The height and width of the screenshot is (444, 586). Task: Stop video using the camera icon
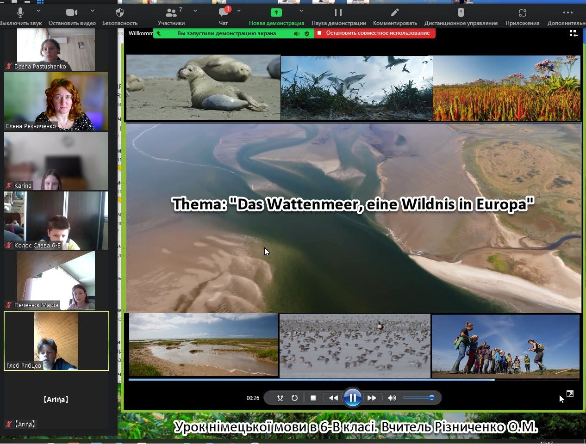click(x=72, y=13)
